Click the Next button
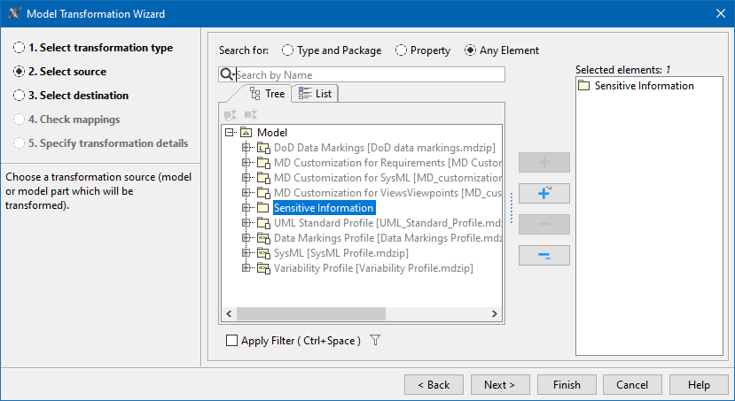This screenshot has height=401, width=735. [x=499, y=385]
